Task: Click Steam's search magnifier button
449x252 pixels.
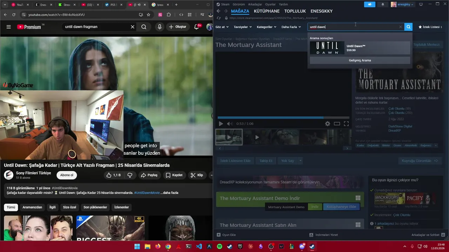Action: click(x=408, y=27)
